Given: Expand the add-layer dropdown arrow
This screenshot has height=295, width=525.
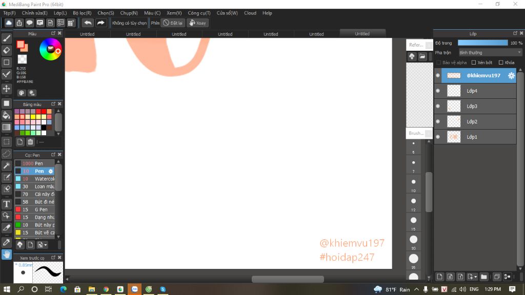Looking at the screenshot, I should click(x=475, y=277).
